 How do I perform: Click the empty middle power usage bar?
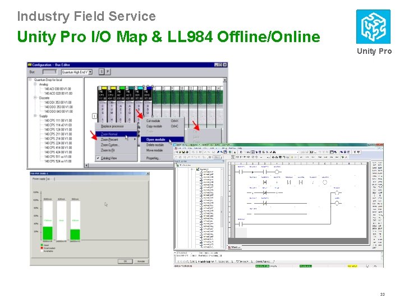click(x=61, y=221)
